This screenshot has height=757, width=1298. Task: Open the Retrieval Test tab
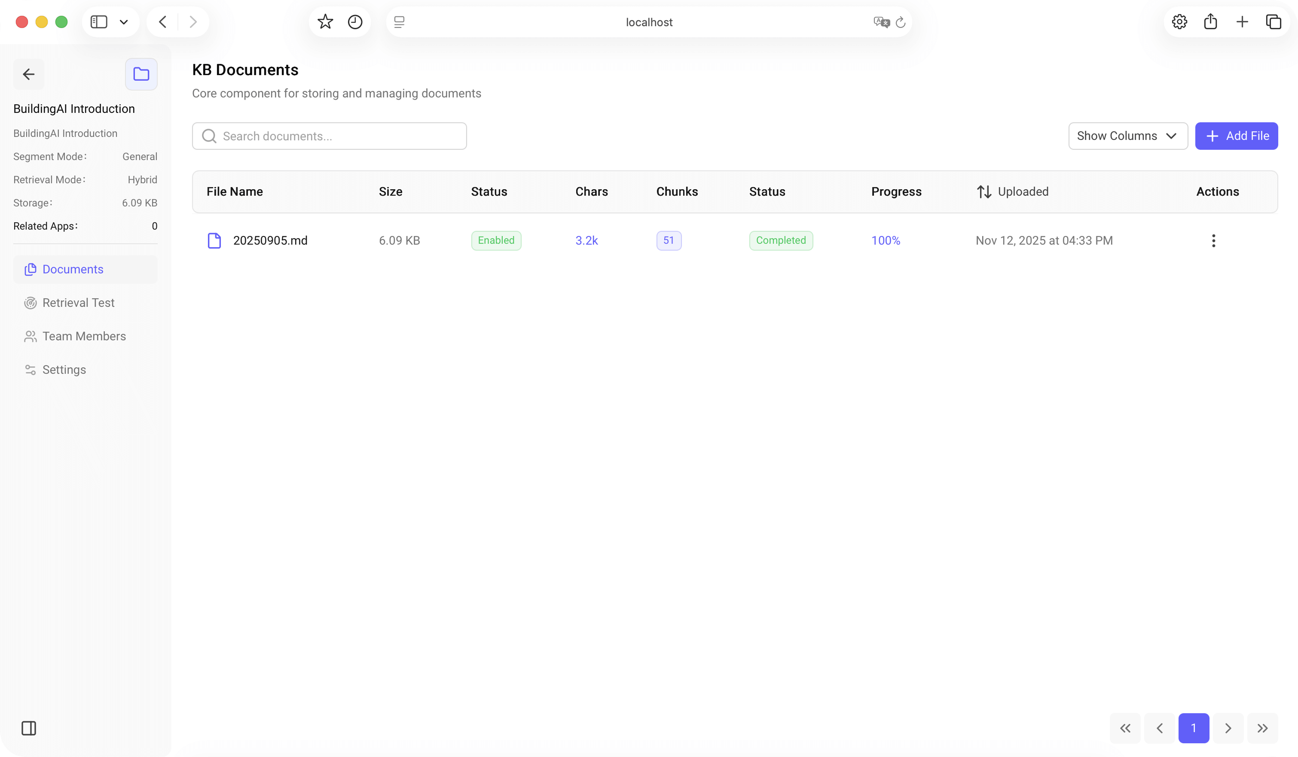pos(78,303)
